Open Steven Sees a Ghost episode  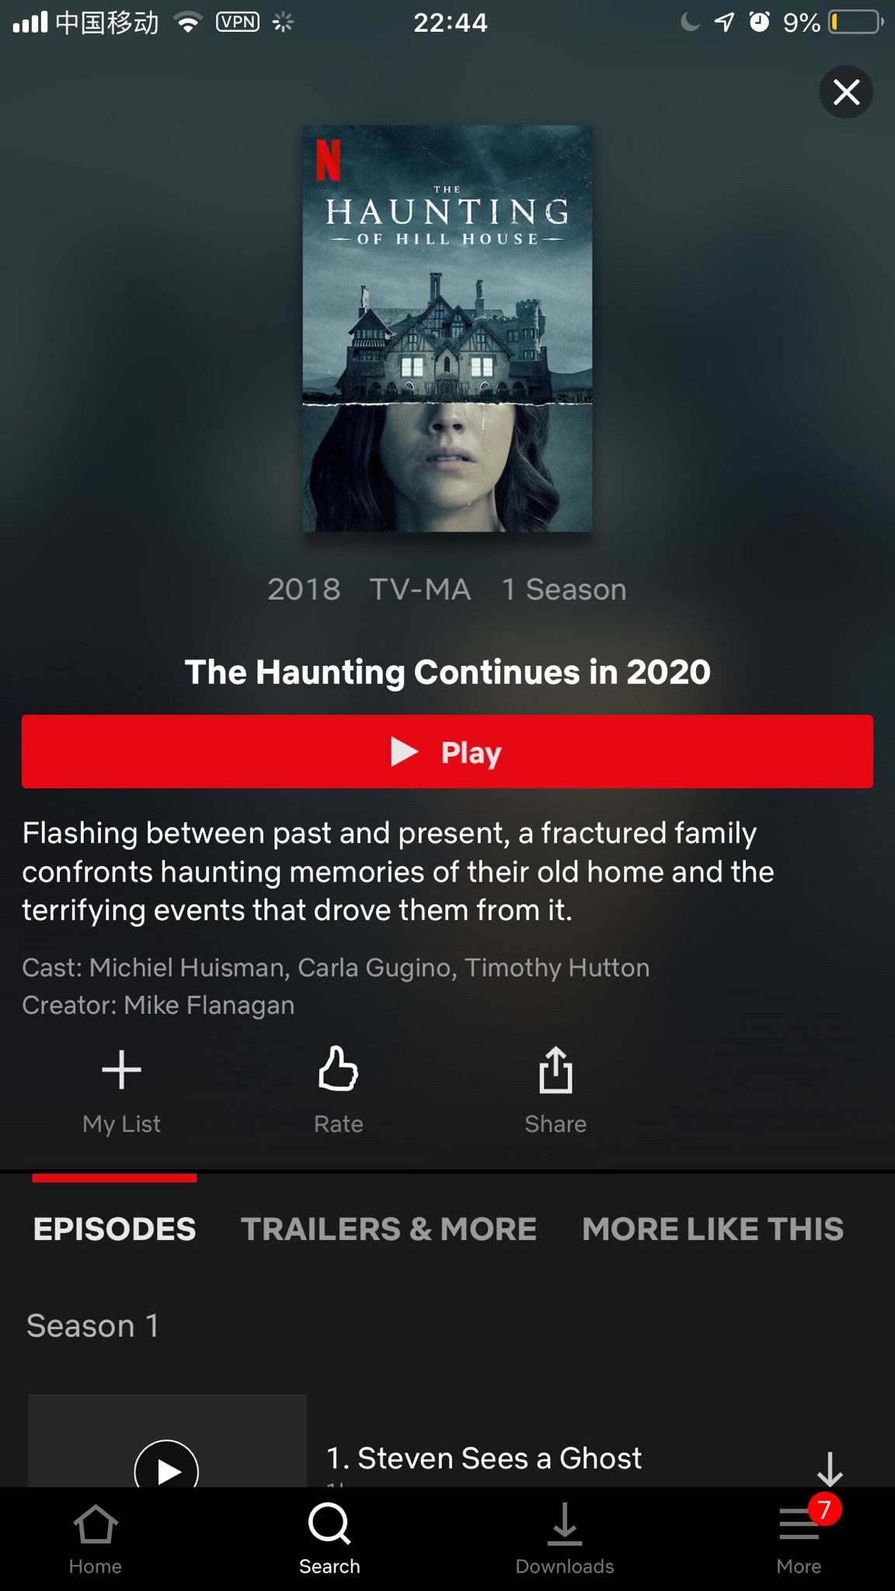(484, 1458)
